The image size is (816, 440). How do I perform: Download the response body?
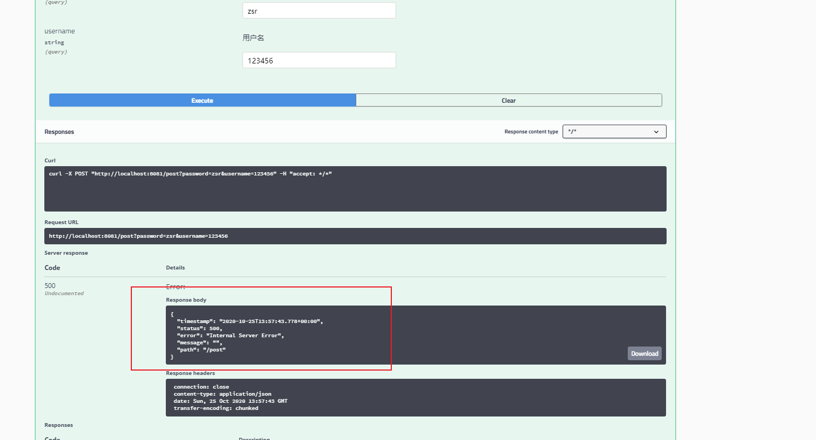(x=644, y=354)
